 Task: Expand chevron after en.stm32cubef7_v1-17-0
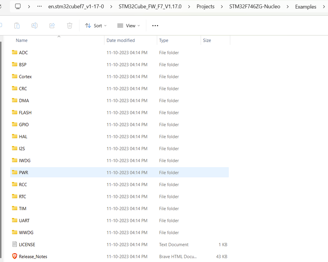pos(111,7)
